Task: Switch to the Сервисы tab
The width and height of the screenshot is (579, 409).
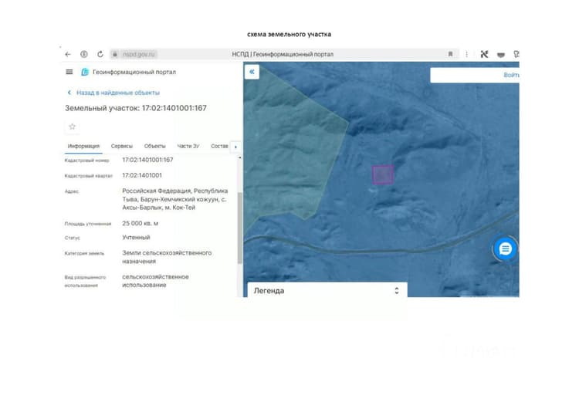Action: [x=121, y=146]
